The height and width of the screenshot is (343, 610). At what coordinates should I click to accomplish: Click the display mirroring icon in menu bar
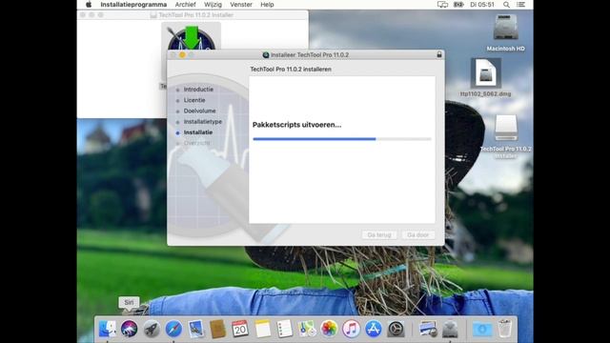[x=442, y=5]
